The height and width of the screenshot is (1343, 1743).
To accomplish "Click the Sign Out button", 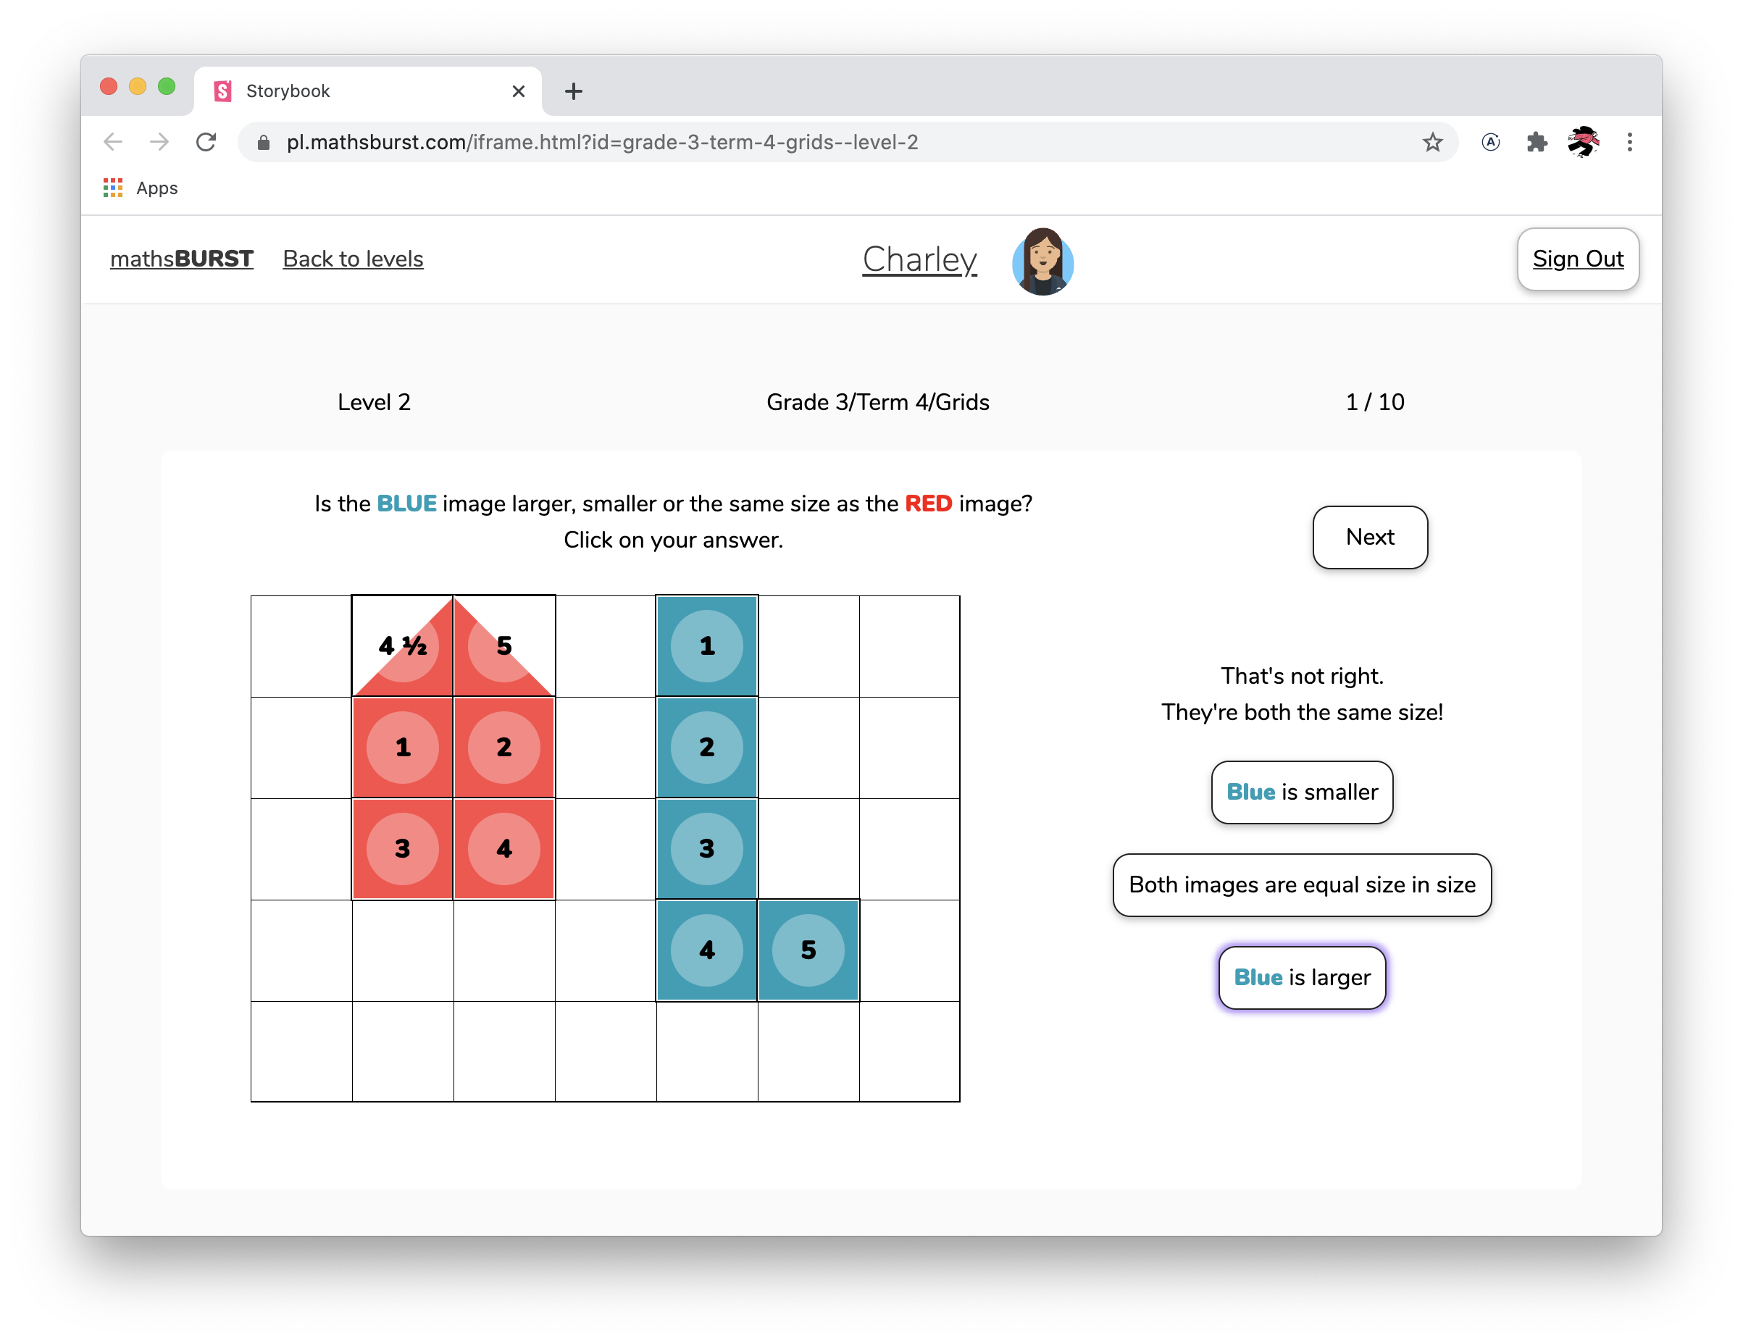I will (1577, 259).
